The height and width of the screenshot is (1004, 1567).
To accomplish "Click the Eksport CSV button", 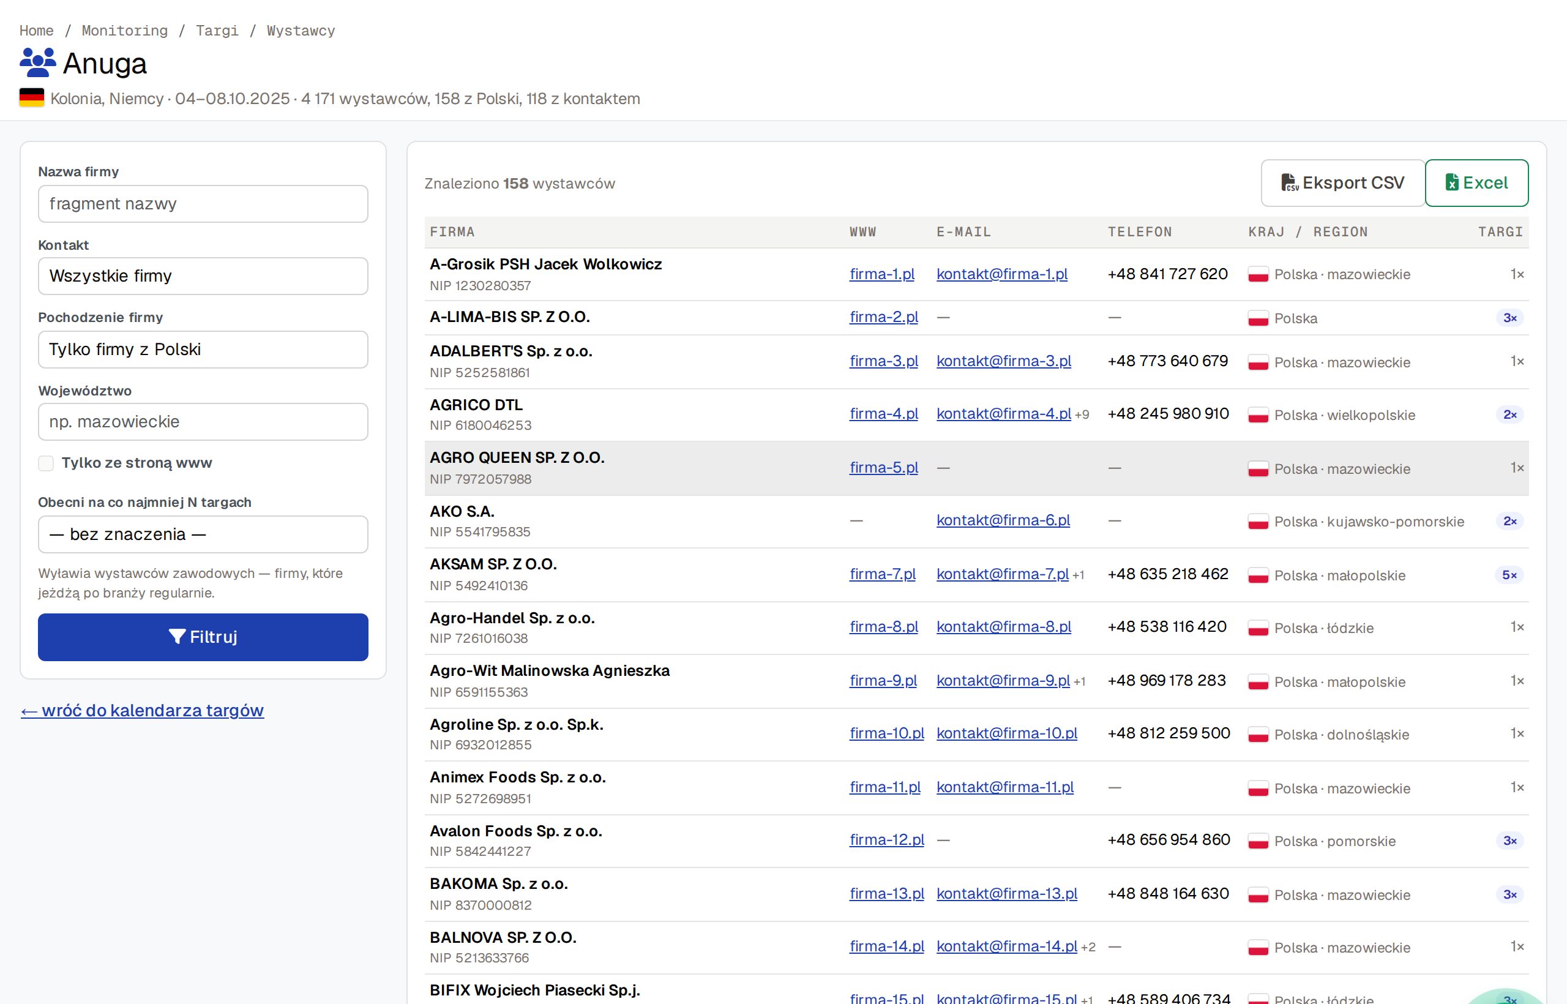I will tap(1343, 182).
